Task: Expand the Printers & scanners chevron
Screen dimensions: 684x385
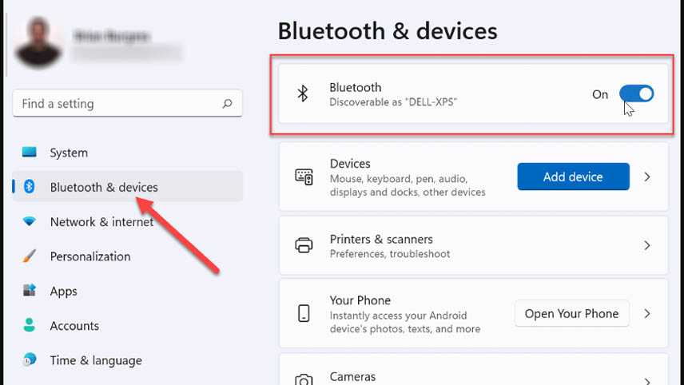Action: [647, 245]
